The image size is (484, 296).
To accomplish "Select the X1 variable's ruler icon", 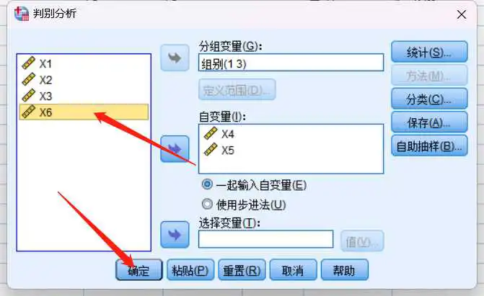I will click(x=29, y=63).
